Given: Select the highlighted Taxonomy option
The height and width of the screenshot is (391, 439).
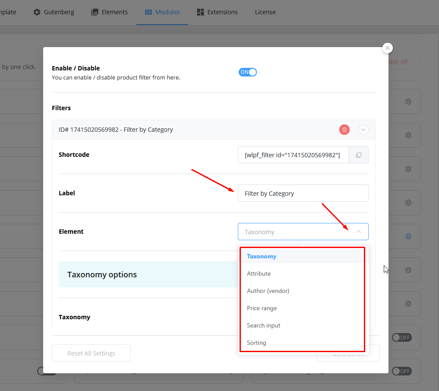Looking at the screenshot, I should tap(262, 256).
